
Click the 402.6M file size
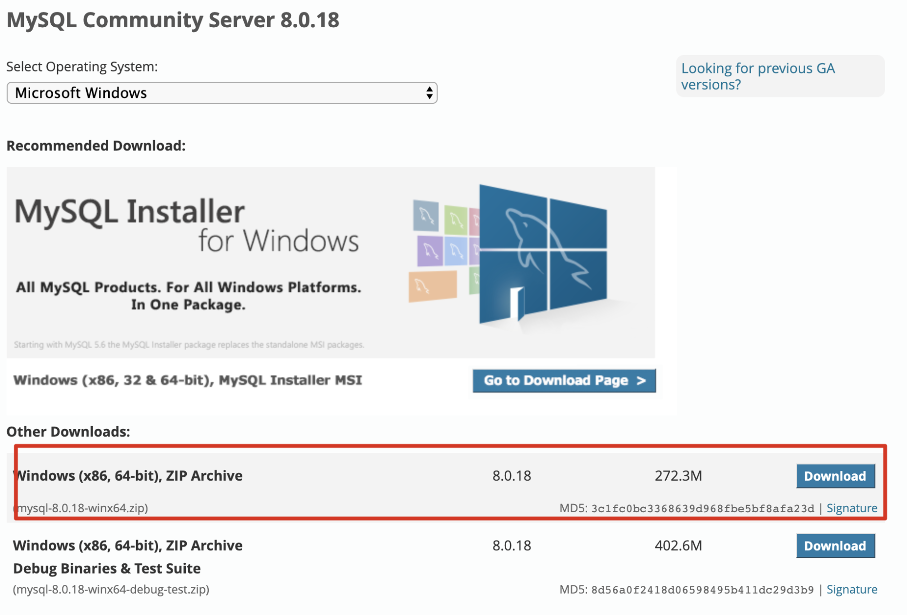678,545
